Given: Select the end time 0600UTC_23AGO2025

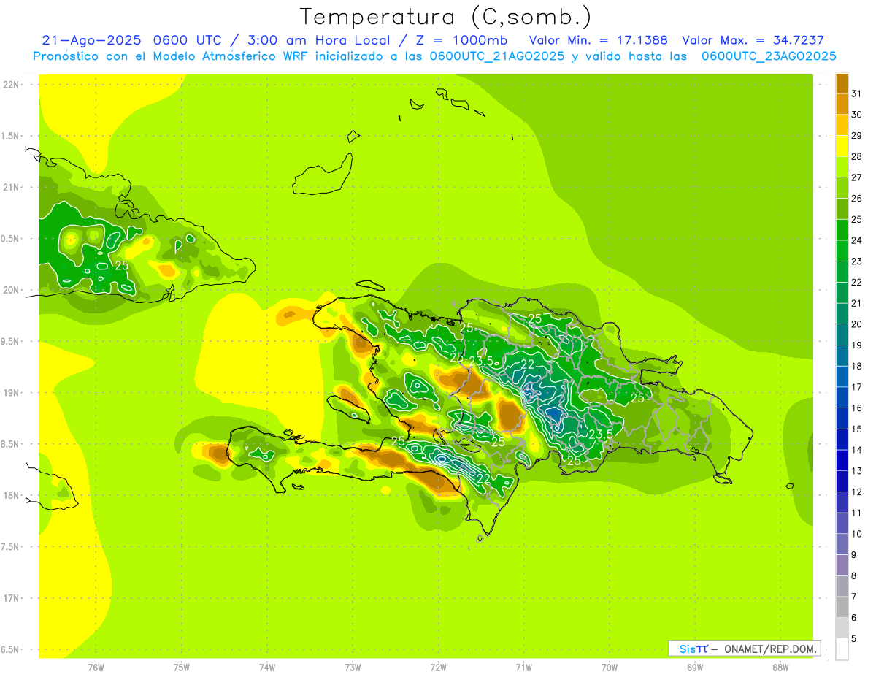Looking at the screenshot, I should (769, 56).
